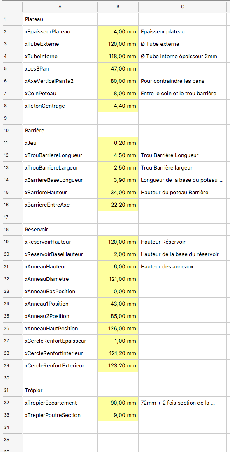Click the value '0,00 mm'

tap(118, 292)
